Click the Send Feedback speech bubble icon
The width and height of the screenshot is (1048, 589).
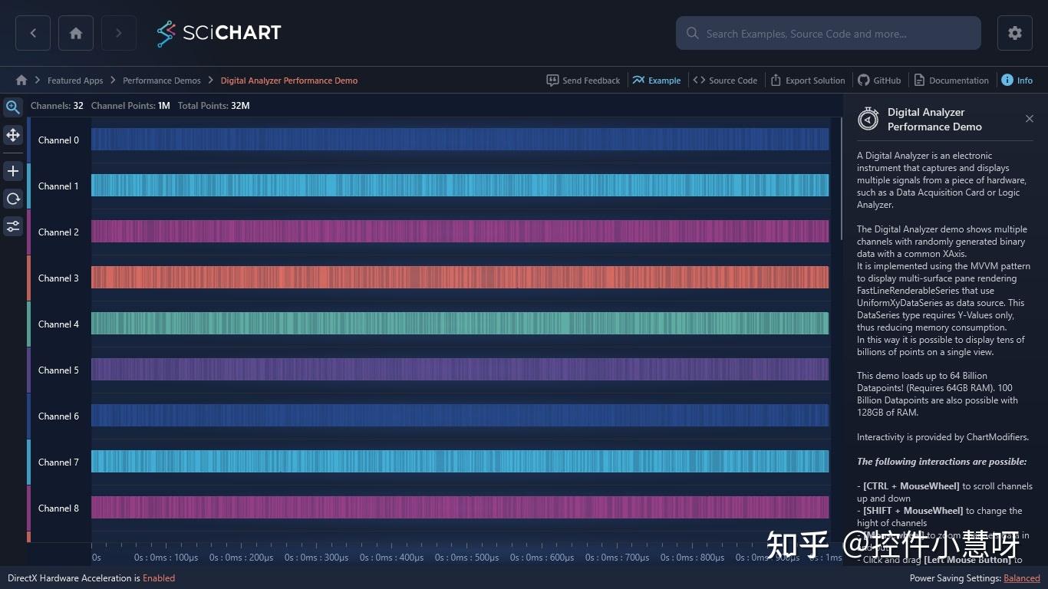[x=553, y=80]
